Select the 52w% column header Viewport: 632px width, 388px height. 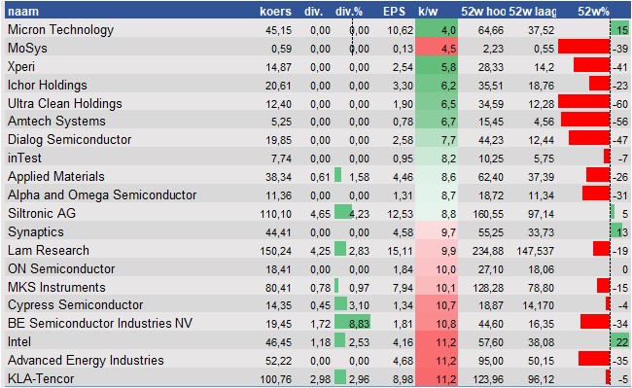(x=593, y=12)
